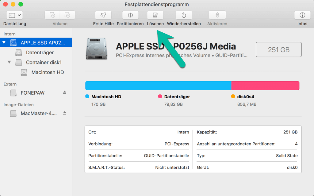
Task: Run Erste Hilfe stethoscope tool
Action: tap(103, 15)
